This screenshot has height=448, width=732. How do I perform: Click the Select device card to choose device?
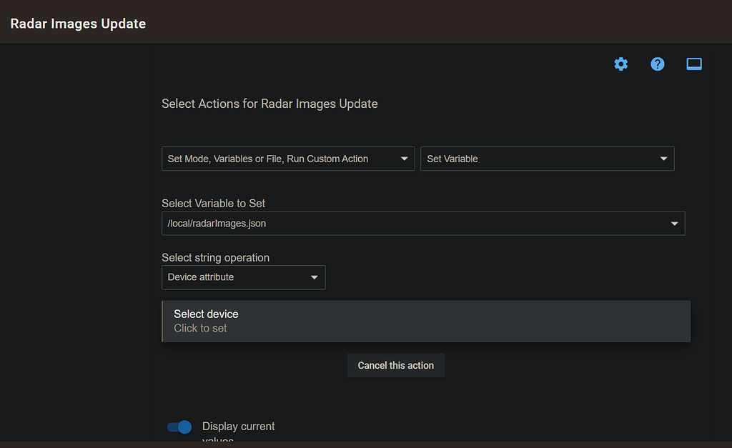pyautogui.click(x=426, y=321)
